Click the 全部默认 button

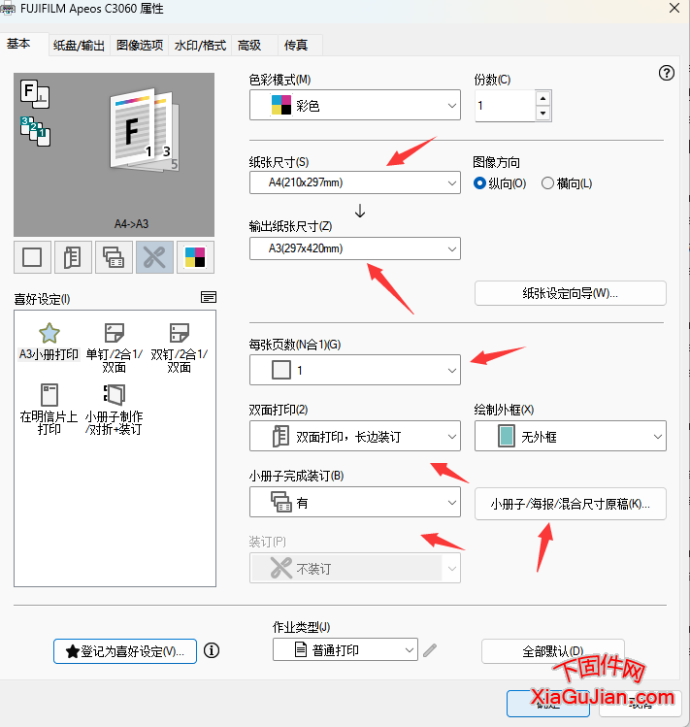[553, 651]
